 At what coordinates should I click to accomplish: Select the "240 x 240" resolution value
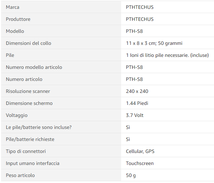(x=137, y=91)
